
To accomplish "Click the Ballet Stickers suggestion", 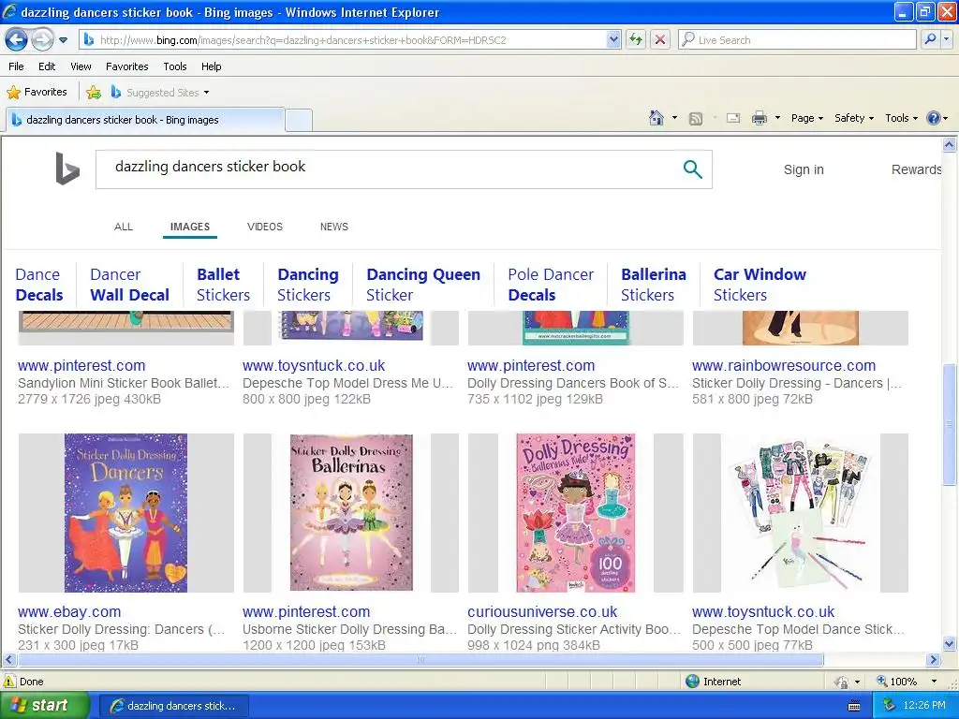I will (223, 285).
